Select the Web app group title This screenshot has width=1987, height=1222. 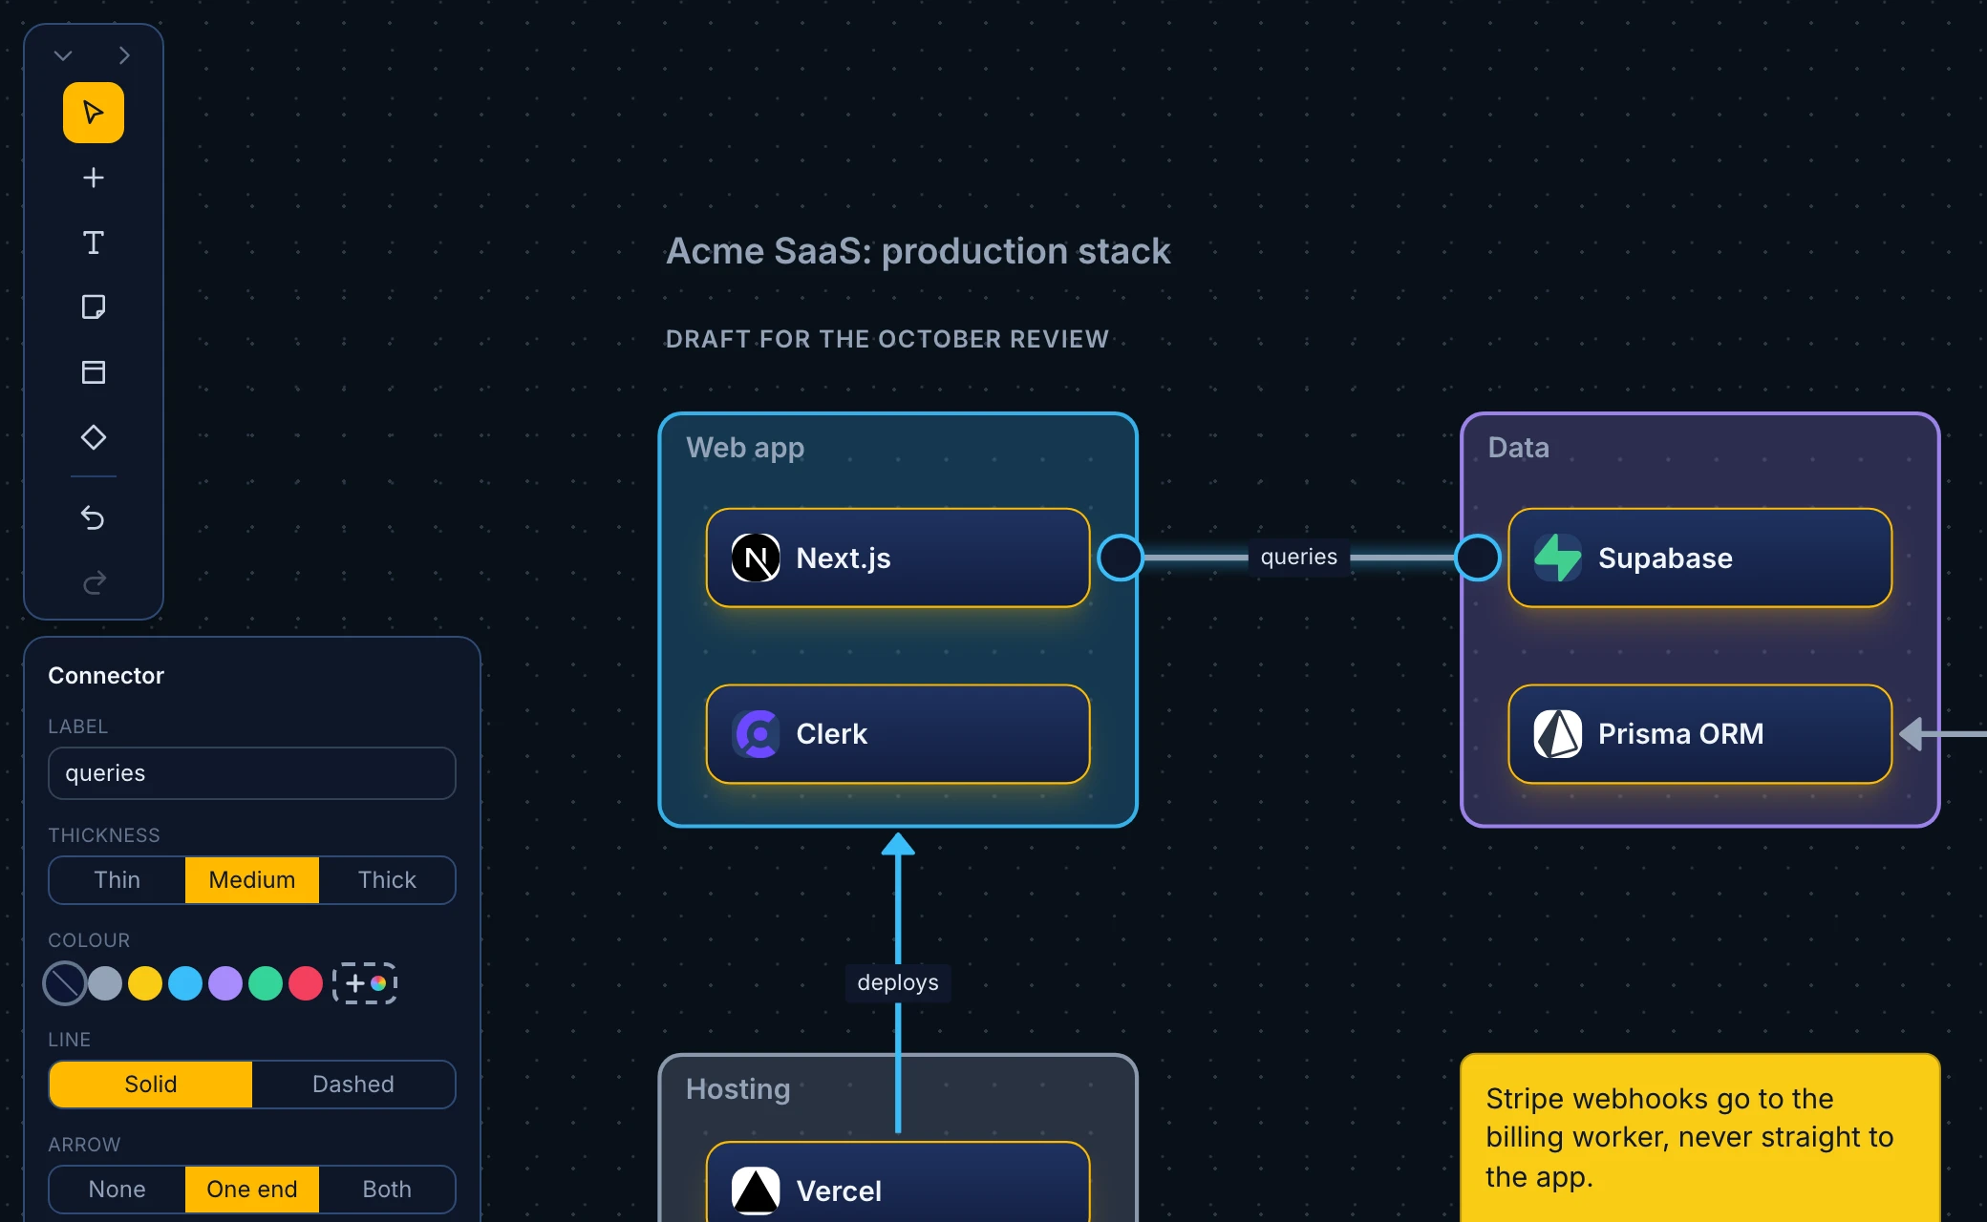pyautogui.click(x=745, y=448)
